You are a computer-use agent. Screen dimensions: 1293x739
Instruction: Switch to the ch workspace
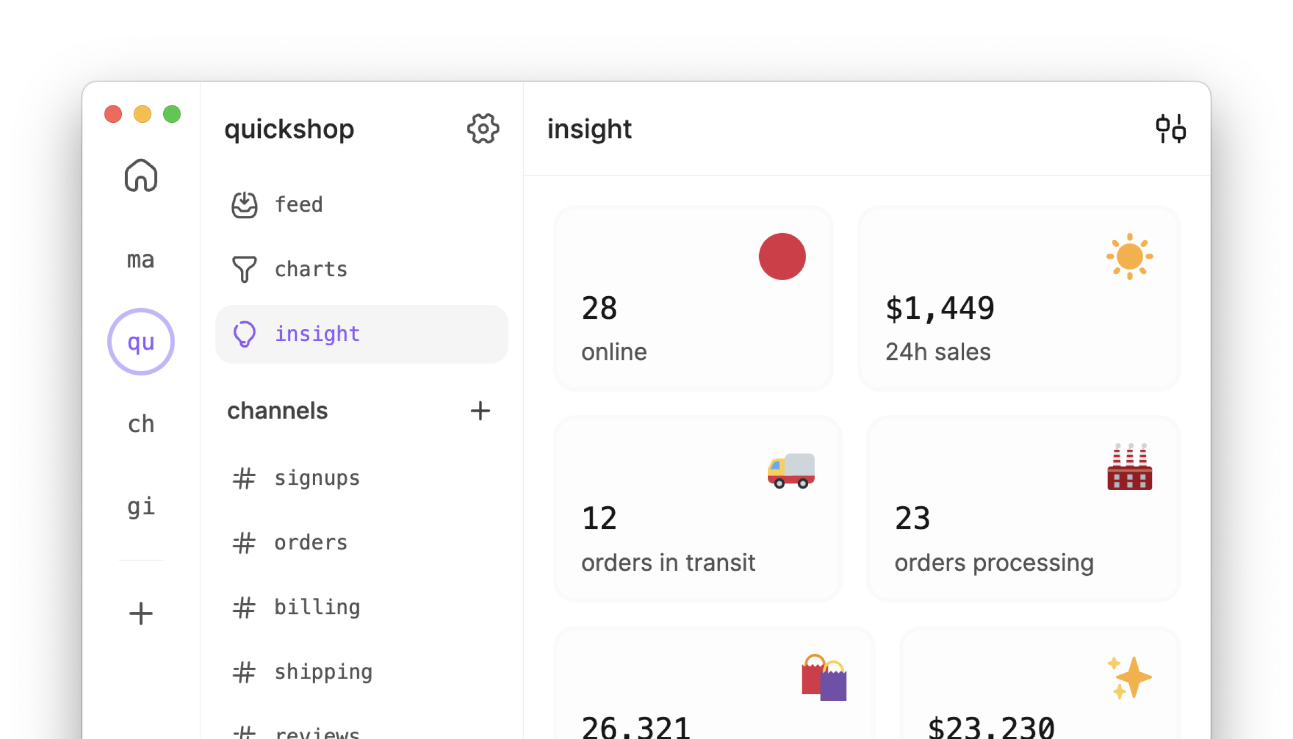(141, 424)
